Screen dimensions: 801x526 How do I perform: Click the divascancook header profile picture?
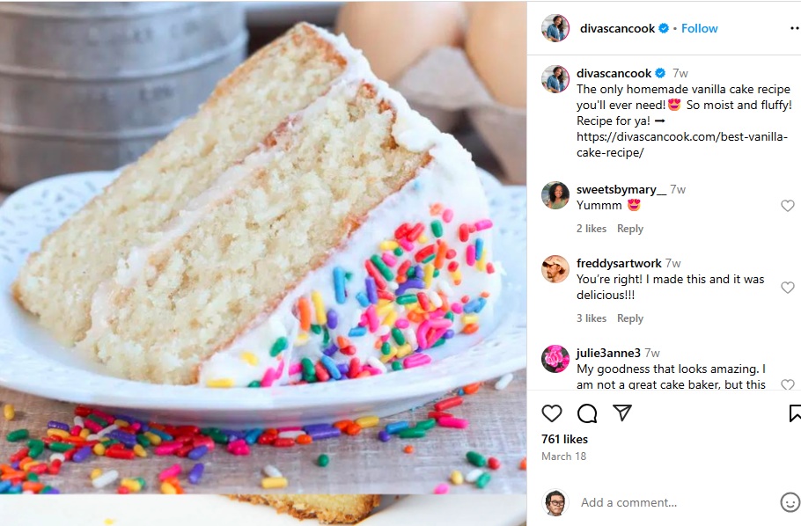[555, 28]
